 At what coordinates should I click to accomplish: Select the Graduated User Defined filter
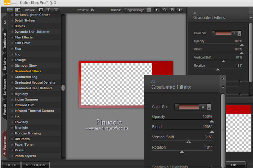pyautogui.click(x=33, y=88)
